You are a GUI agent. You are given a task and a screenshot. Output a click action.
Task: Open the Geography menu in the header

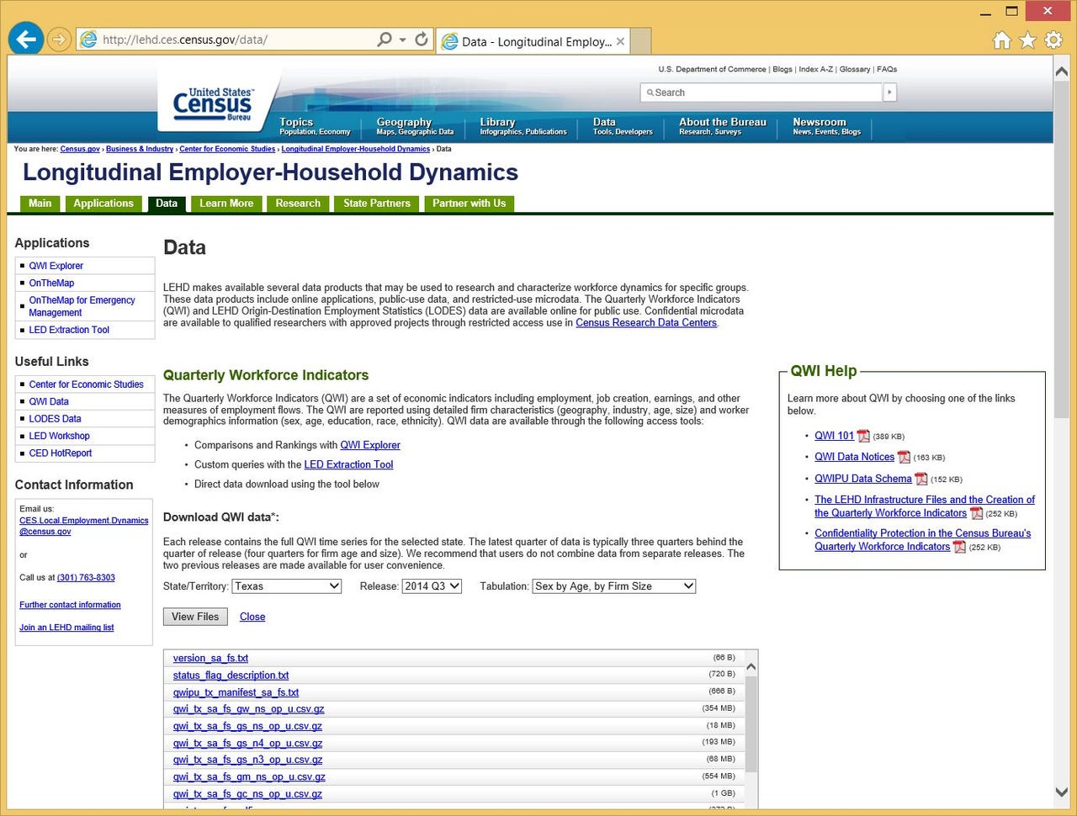[404, 124]
